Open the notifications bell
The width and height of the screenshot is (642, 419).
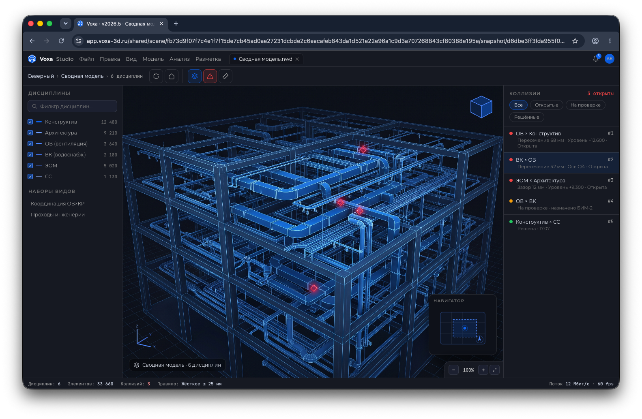[596, 59]
